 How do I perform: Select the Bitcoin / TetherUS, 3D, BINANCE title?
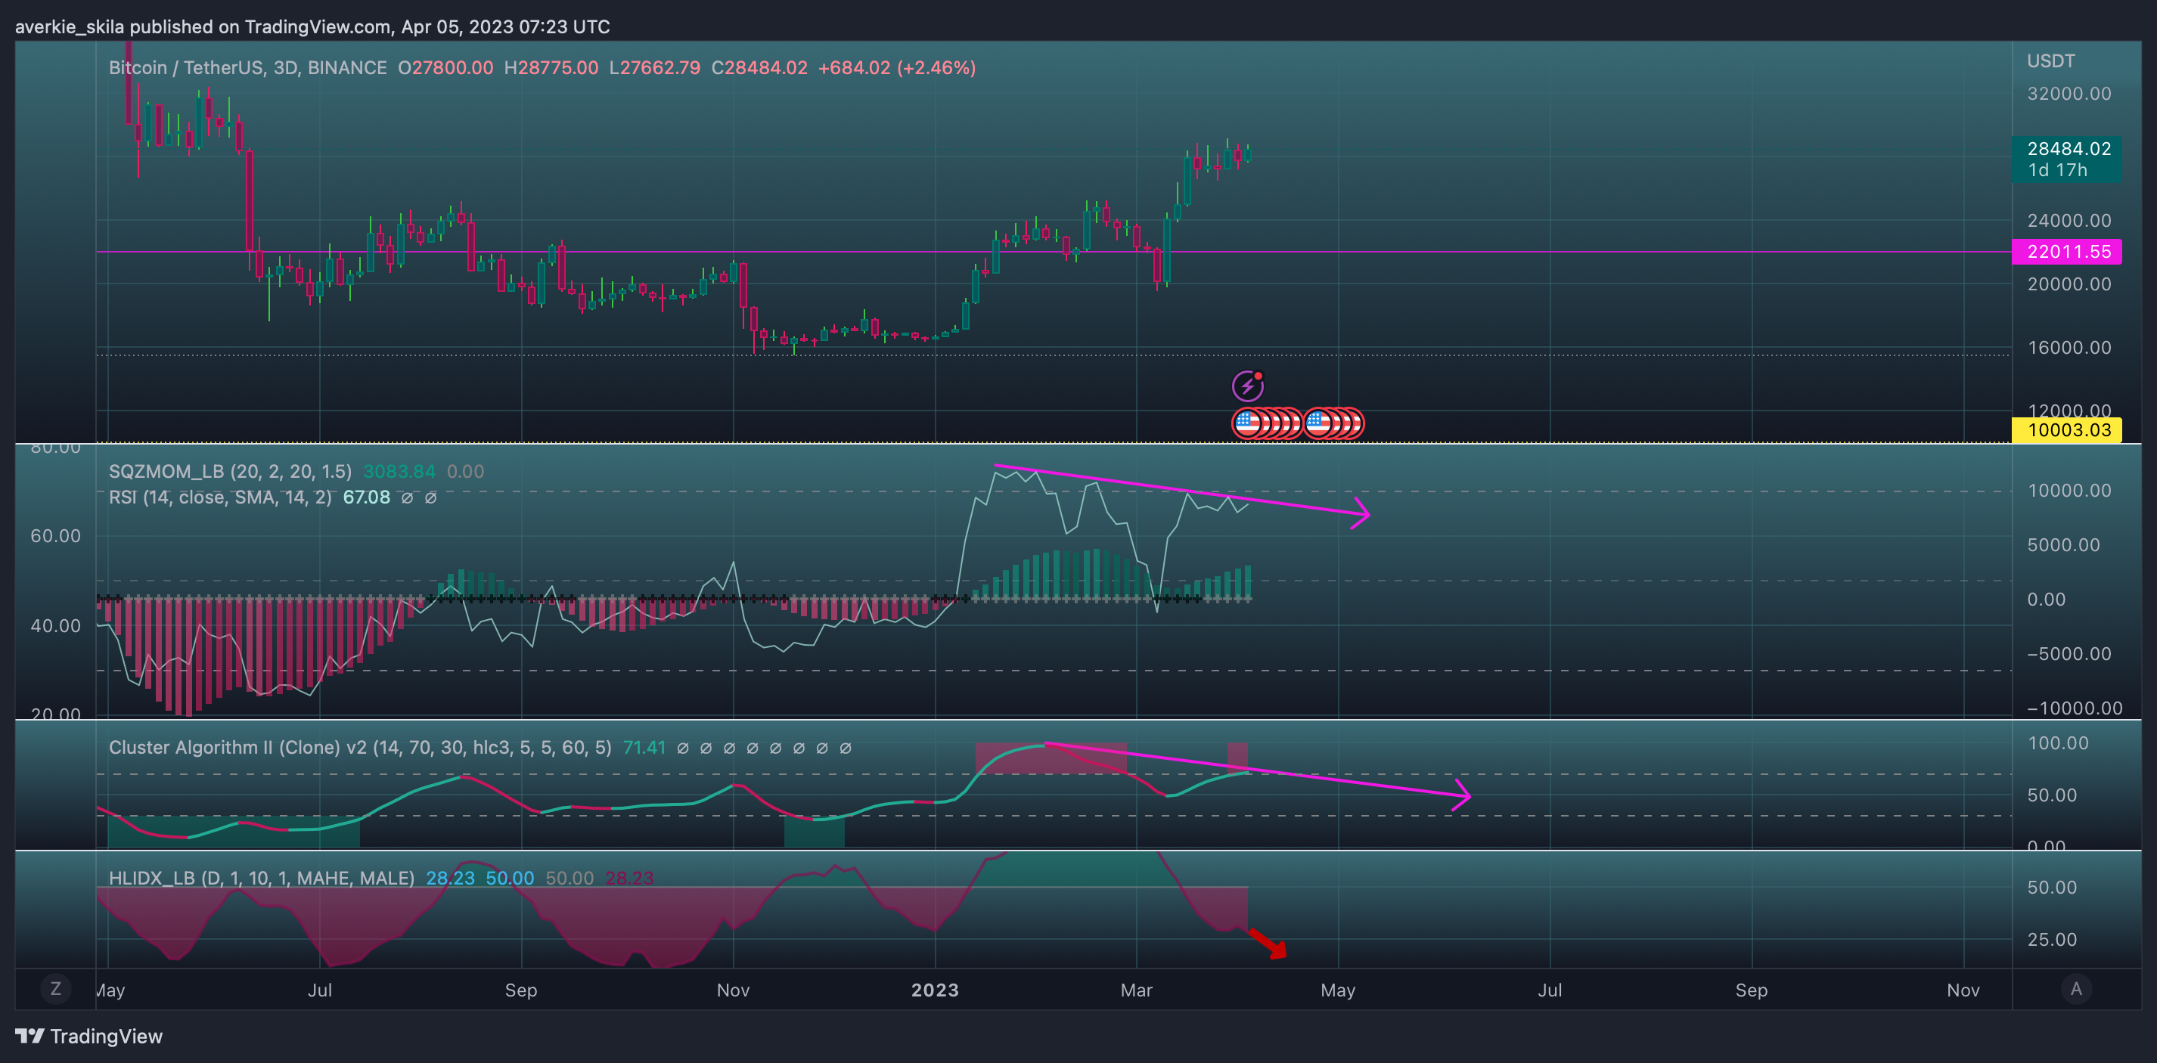pyautogui.click(x=248, y=68)
